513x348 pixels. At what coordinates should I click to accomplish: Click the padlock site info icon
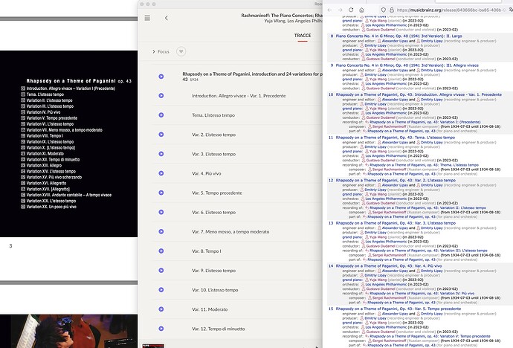click(x=391, y=10)
